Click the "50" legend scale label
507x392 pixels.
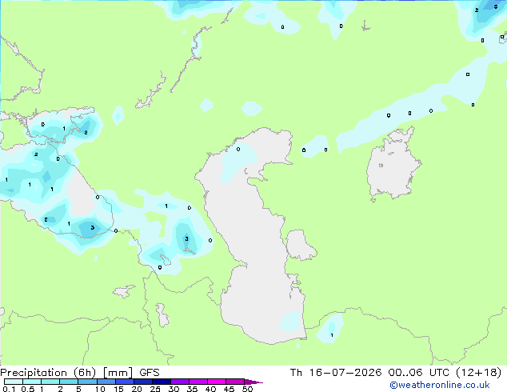pyautogui.click(x=247, y=389)
